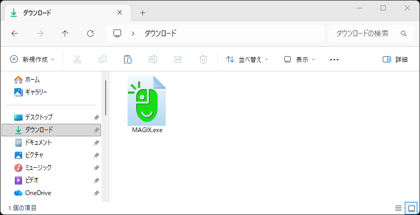Click the Copy icon in toolbar

(103, 59)
